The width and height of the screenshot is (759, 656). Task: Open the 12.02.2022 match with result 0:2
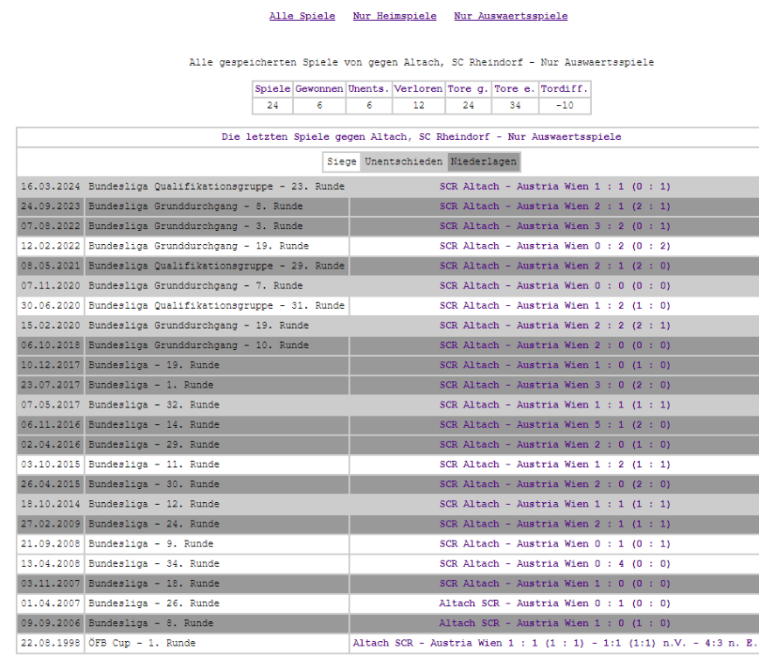[x=554, y=246]
